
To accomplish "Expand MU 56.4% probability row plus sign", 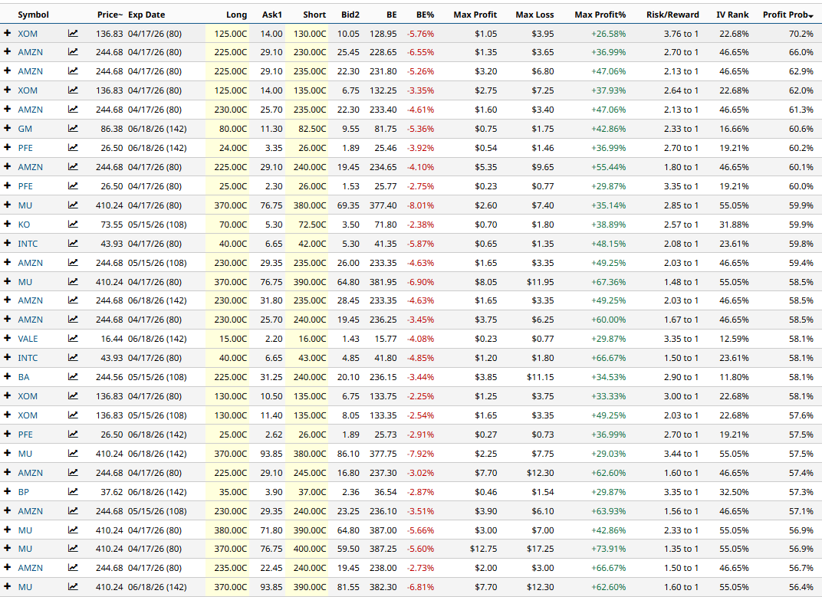I will click(8, 586).
